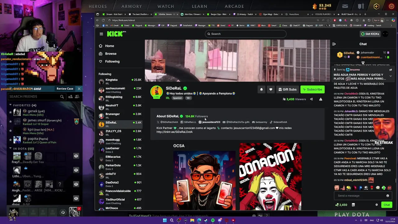This screenshot has height=224, width=398.
Task: Toggle favorite star for james smurf
Action: 11,121
